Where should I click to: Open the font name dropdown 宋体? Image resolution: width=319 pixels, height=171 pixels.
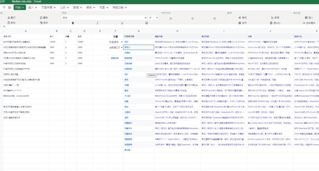coord(104,18)
